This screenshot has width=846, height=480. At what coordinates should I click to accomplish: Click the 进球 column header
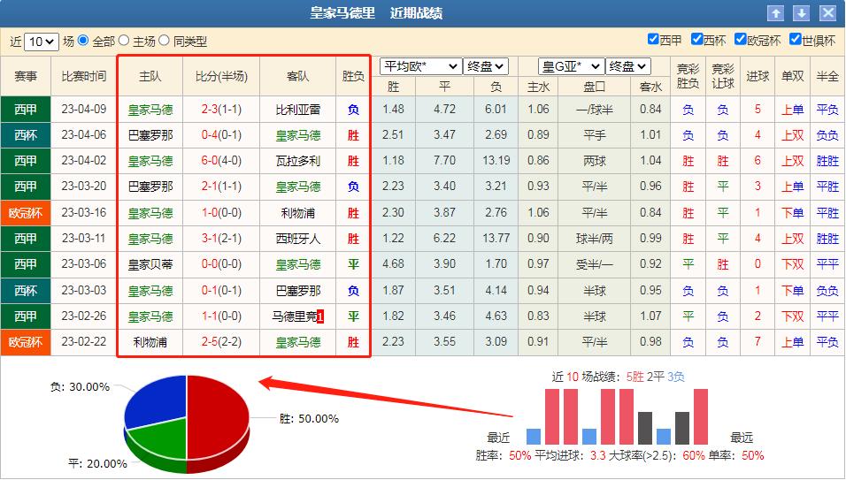[758, 77]
